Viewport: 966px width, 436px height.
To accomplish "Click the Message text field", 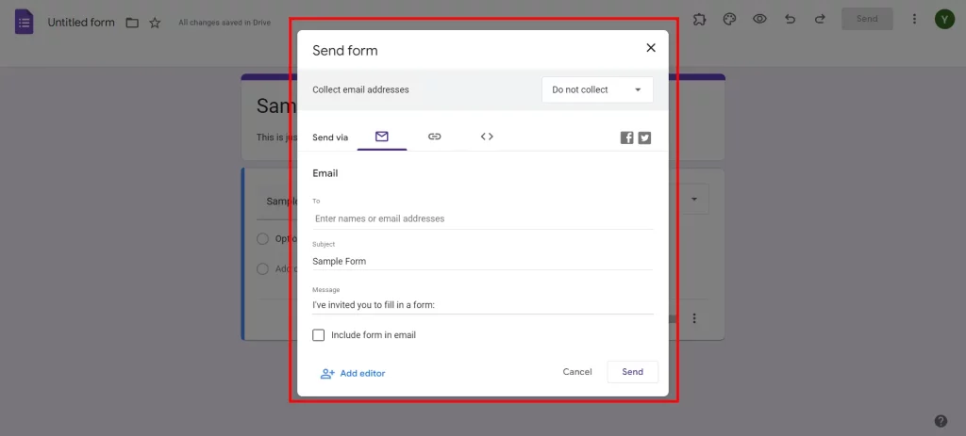I will point(483,305).
